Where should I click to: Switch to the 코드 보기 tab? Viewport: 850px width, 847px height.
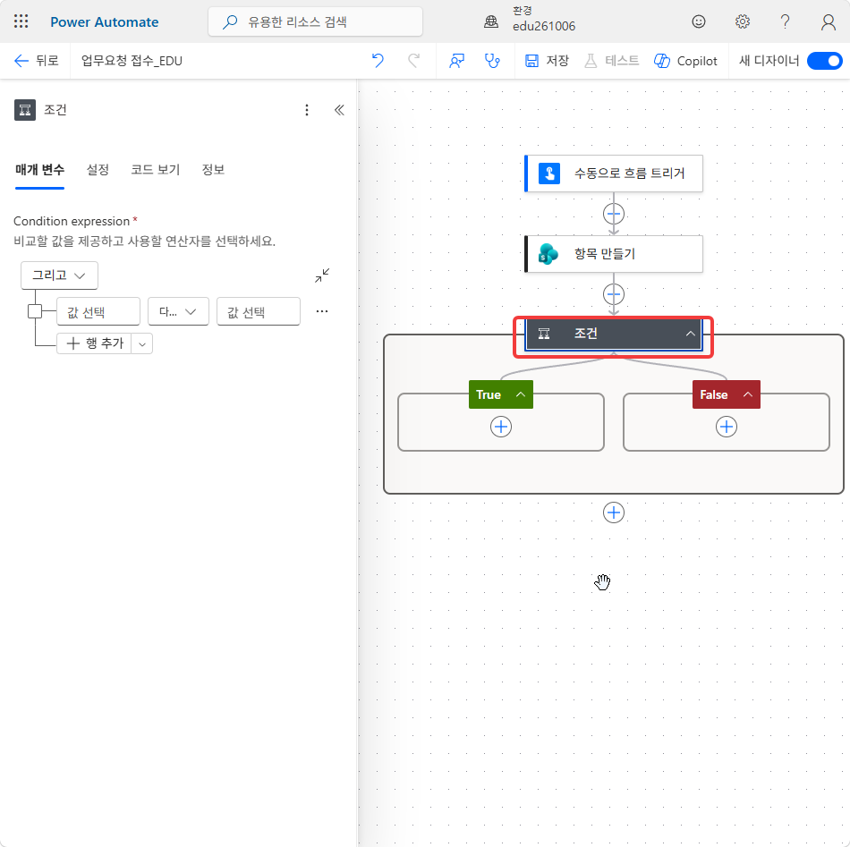coord(155,170)
